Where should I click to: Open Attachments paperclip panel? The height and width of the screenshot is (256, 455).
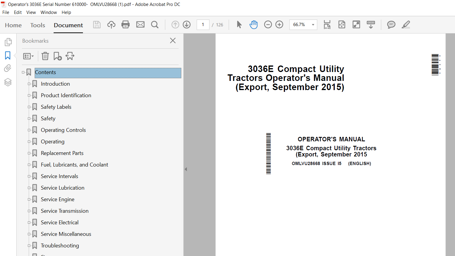pos(8,68)
